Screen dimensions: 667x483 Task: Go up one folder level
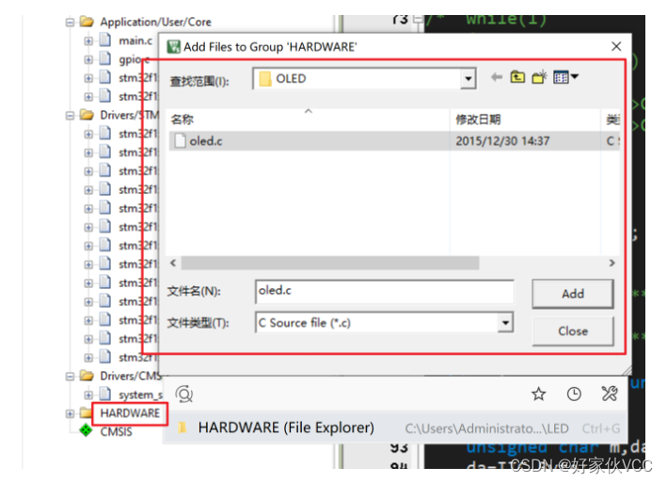(517, 77)
